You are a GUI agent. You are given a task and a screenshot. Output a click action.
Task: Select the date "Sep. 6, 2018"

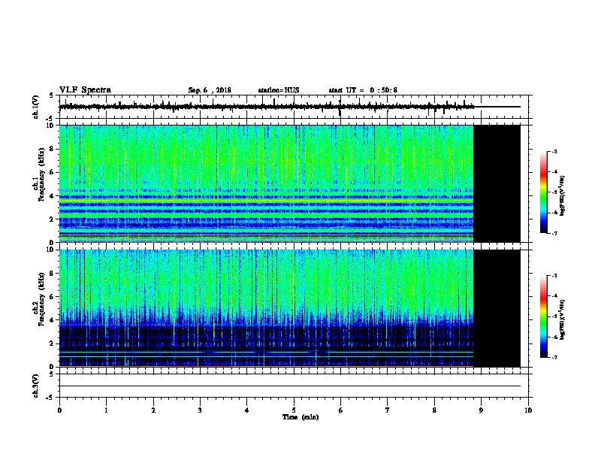(x=210, y=90)
